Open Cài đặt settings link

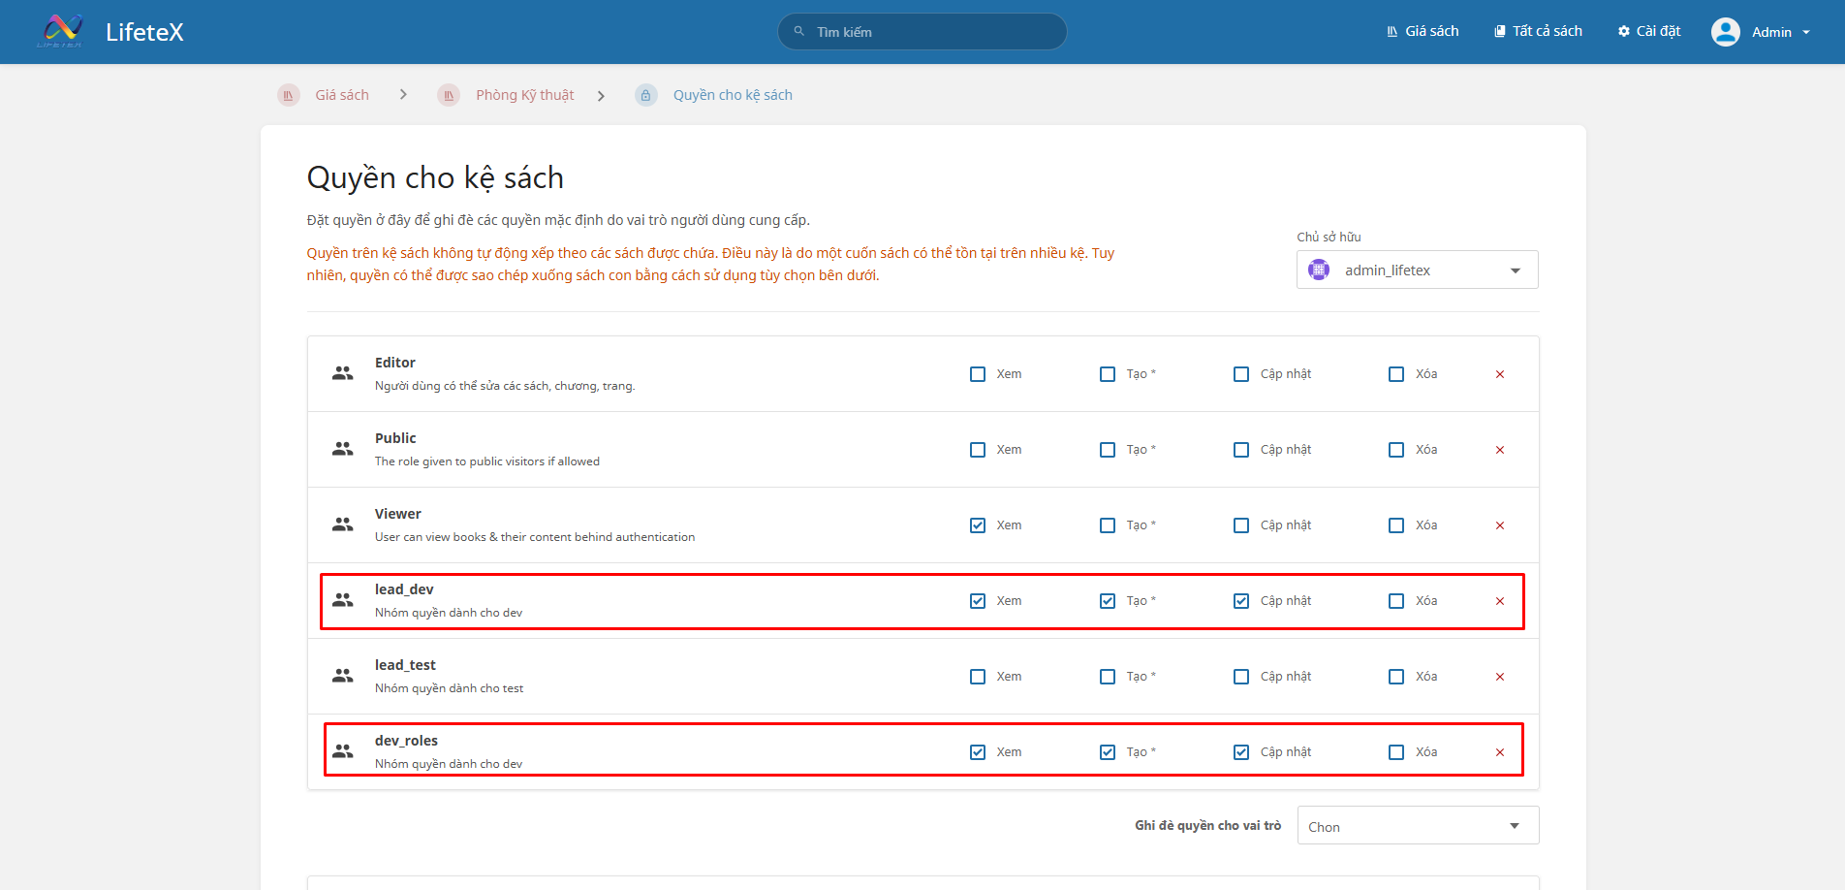pyautogui.click(x=1649, y=31)
